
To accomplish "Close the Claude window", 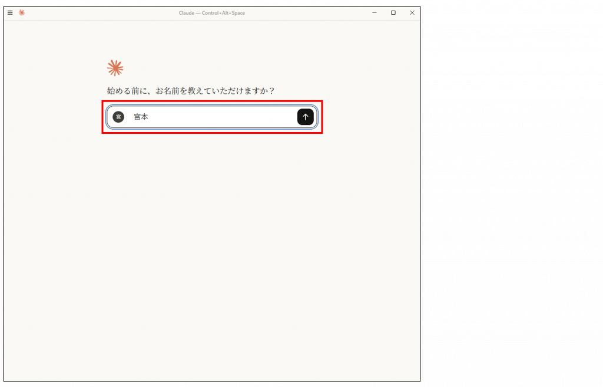I will pos(412,12).
